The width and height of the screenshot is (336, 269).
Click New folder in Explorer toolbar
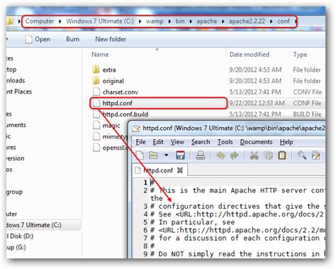pos(111,39)
